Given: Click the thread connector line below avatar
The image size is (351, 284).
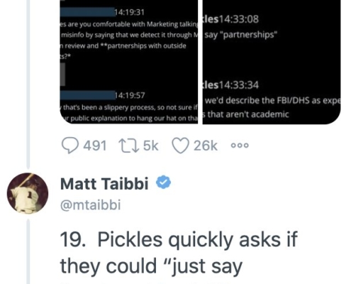Looking at the screenshot, I should click(x=28, y=251).
